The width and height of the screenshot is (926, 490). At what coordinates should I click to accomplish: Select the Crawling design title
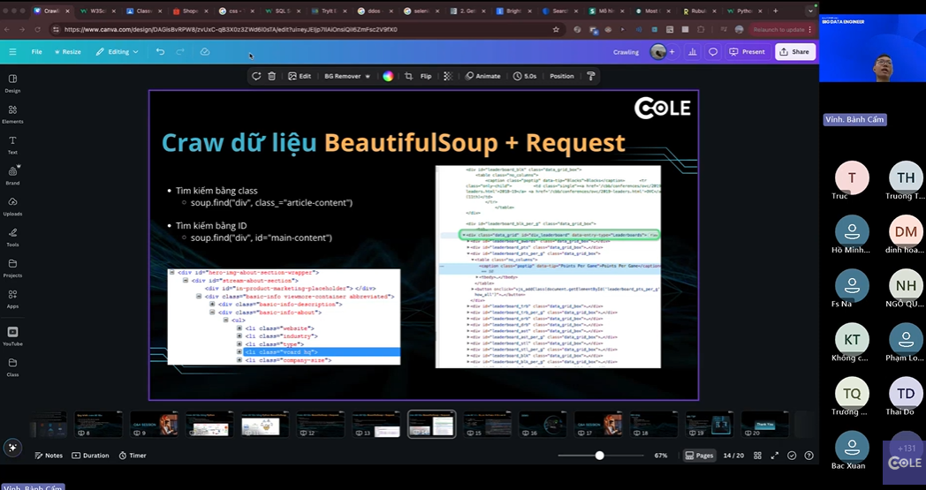[626, 52]
